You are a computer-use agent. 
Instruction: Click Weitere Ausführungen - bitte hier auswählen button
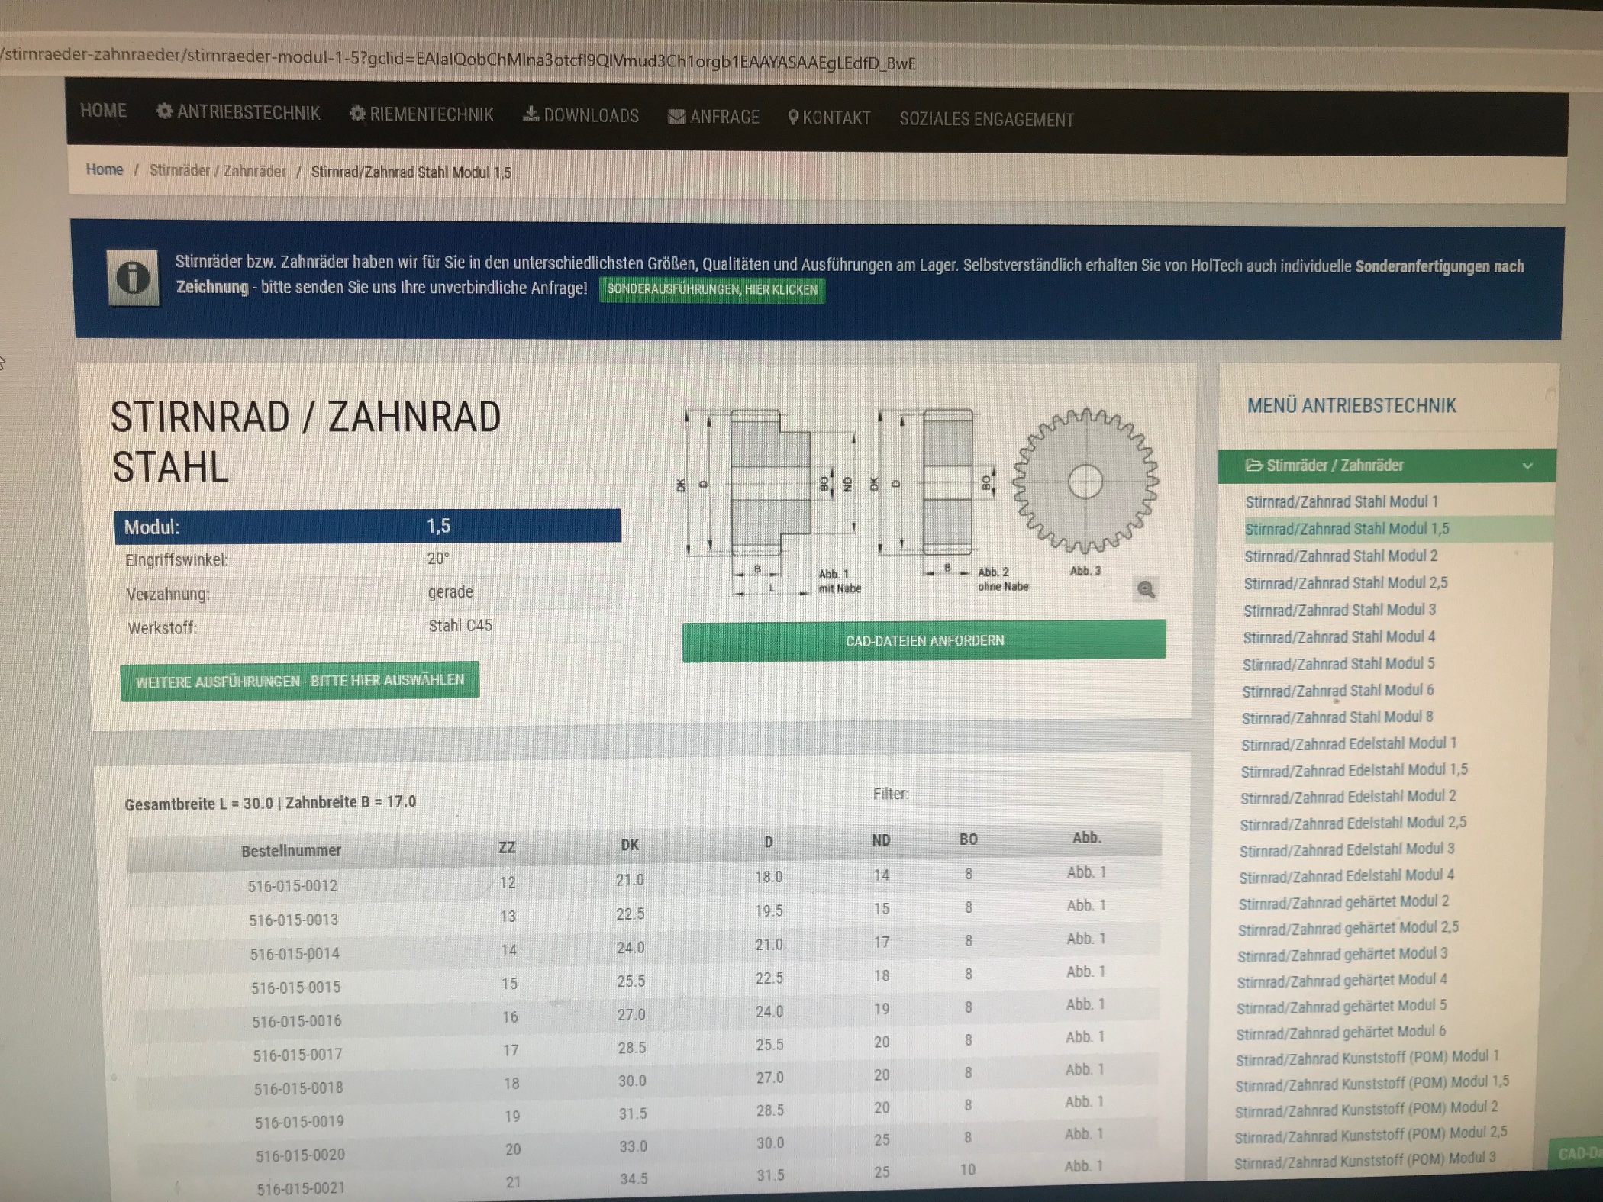click(x=299, y=681)
